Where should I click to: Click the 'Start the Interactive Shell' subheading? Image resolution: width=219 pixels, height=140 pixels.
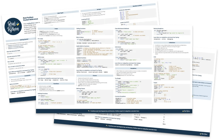pyautogui.click(x=13, y=51)
